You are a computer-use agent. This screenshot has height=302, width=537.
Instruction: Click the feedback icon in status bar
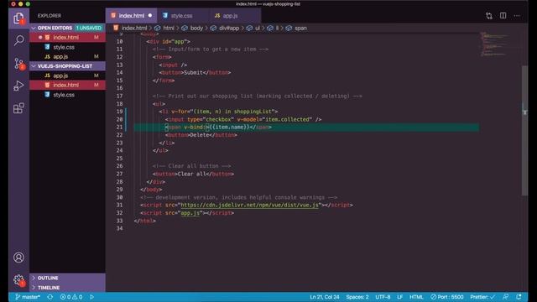pyautogui.click(x=505, y=297)
